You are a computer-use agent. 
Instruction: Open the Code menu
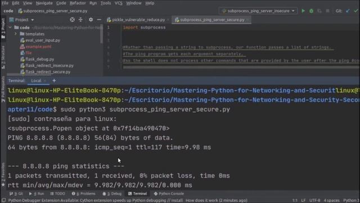pos(61,3)
